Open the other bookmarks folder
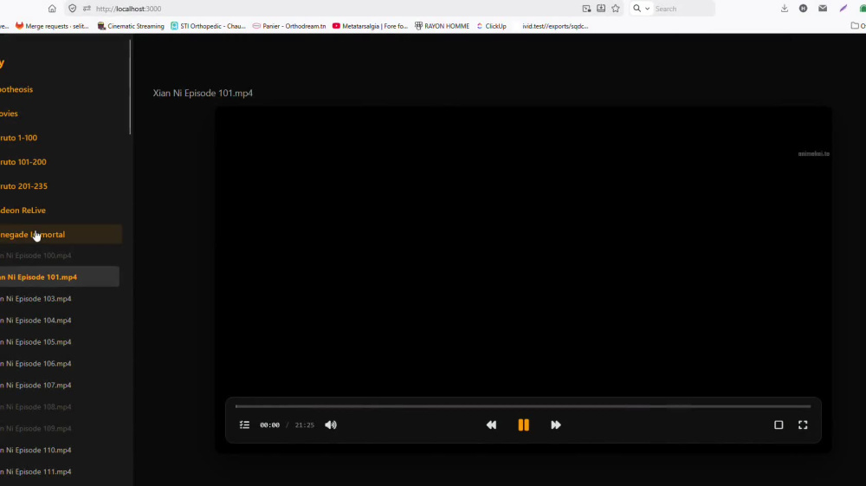This screenshot has width=866, height=486. pos(857,26)
